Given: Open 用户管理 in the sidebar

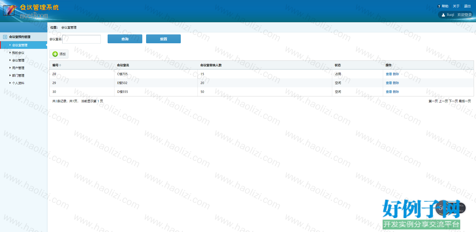Looking at the screenshot, I should tap(18, 68).
